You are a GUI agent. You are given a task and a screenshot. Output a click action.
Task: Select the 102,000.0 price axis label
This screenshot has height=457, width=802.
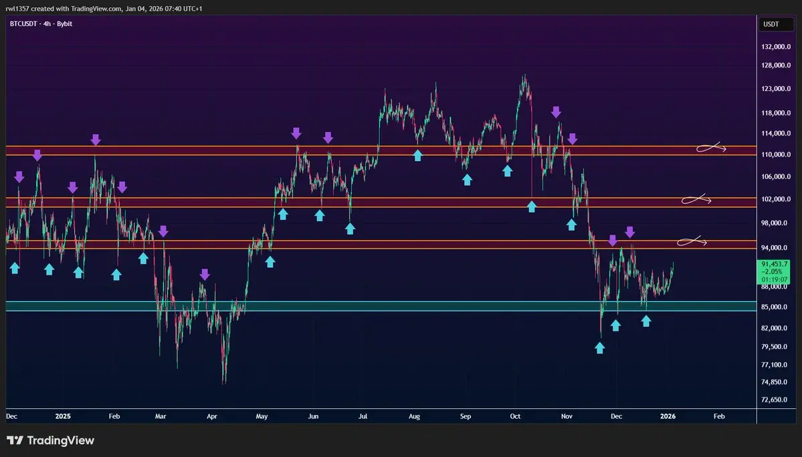pos(776,199)
